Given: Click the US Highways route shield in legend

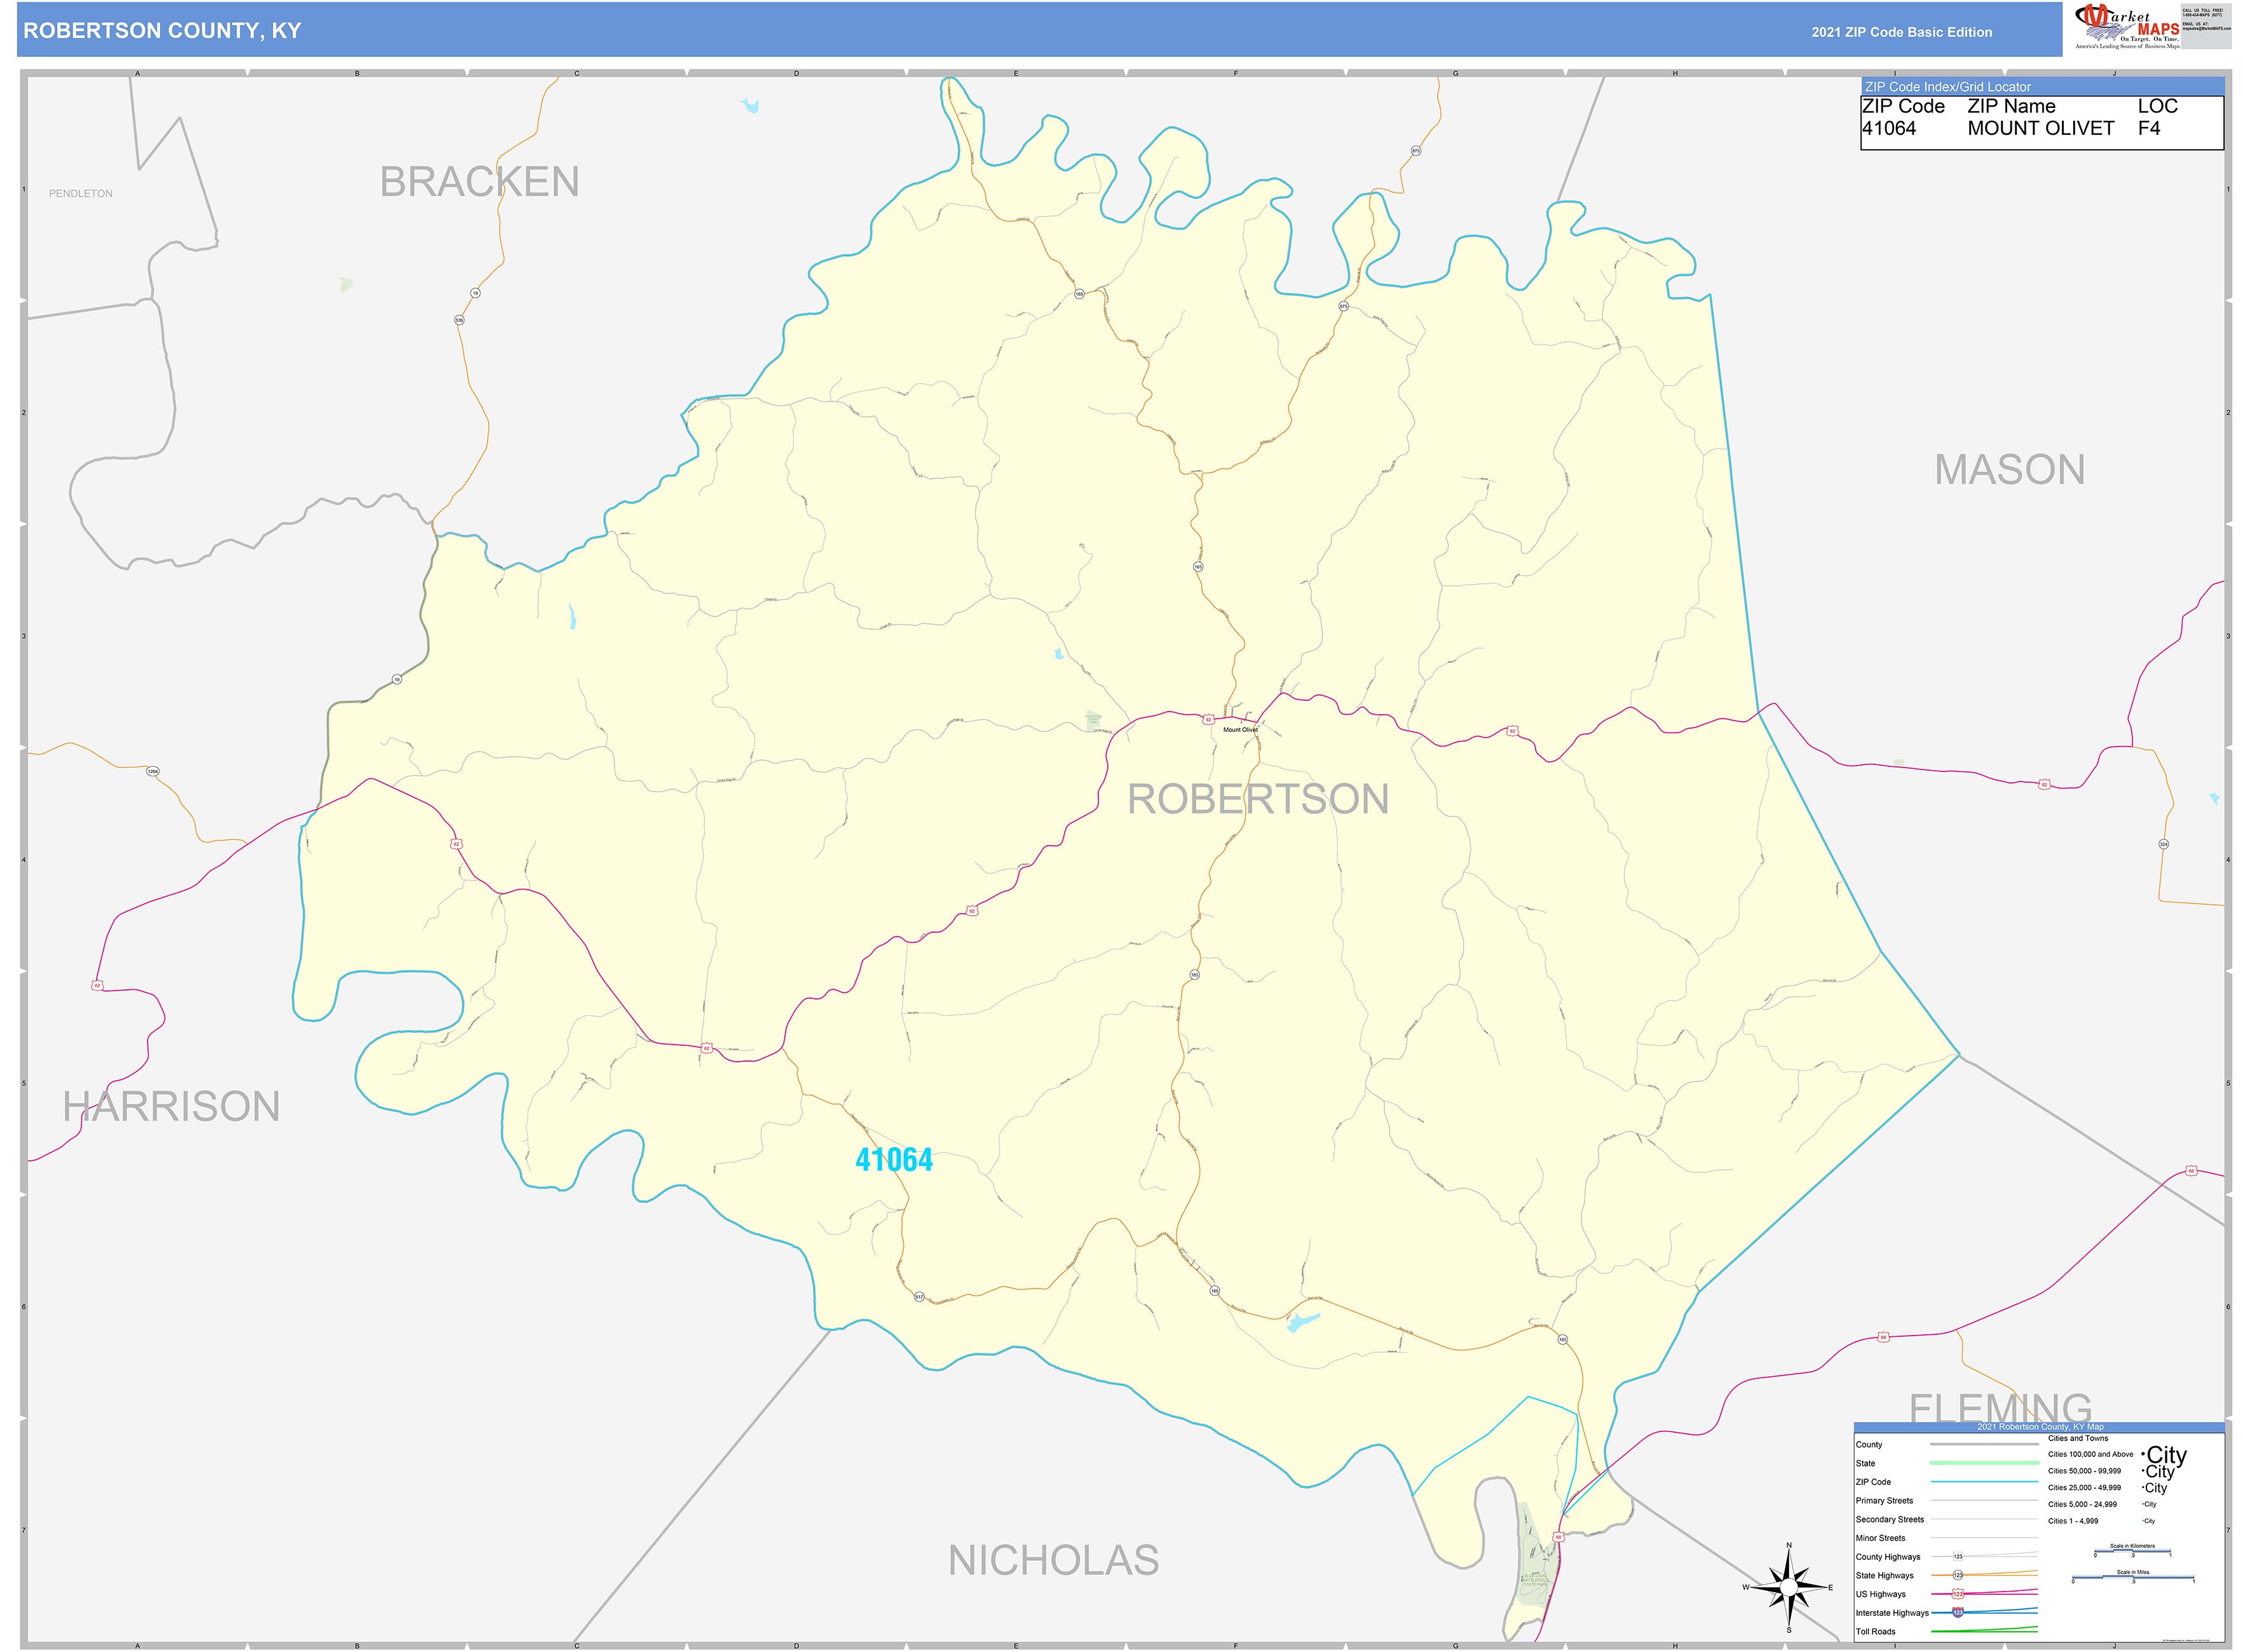Looking at the screenshot, I should pos(1958,1594).
